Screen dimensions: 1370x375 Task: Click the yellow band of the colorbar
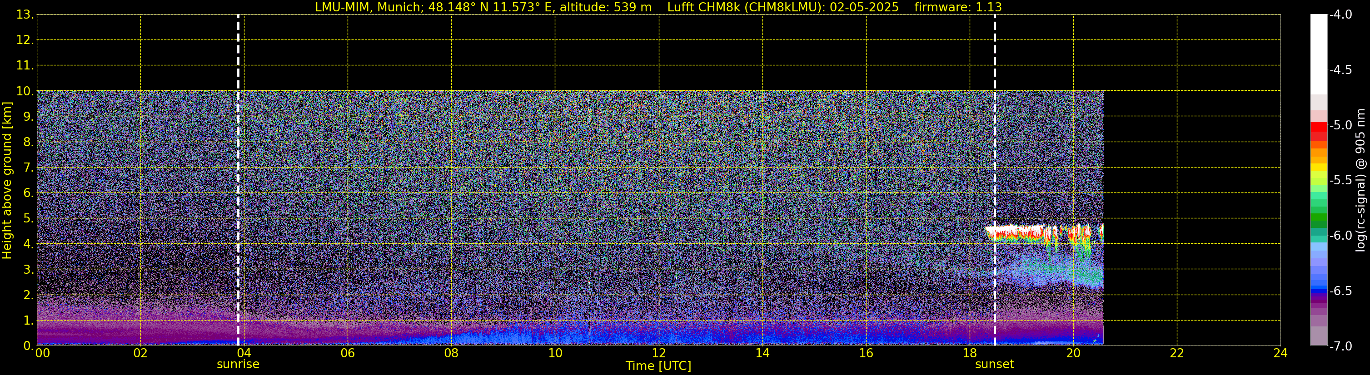[1319, 168]
